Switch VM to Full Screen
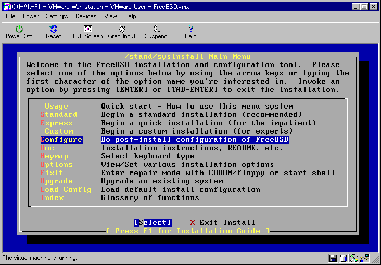Viewport: 381px width, 265px height. (x=88, y=32)
